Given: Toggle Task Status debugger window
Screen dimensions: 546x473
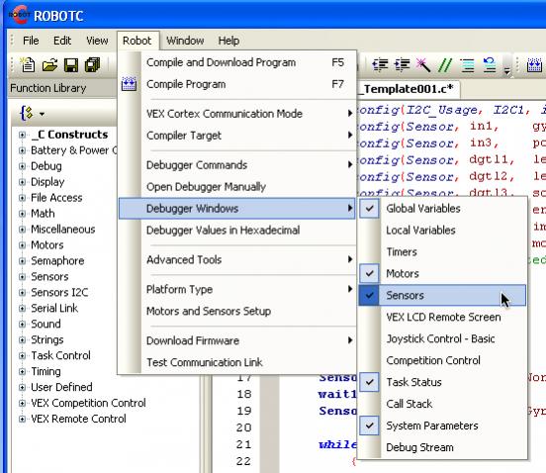Looking at the screenshot, I should pos(442,382).
